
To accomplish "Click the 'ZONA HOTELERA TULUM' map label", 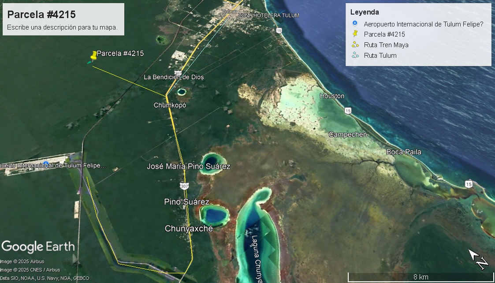I will click(268, 15).
